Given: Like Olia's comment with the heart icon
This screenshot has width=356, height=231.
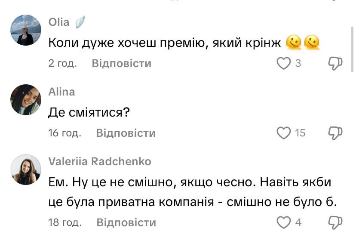Looking at the screenshot, I should 283,64.
